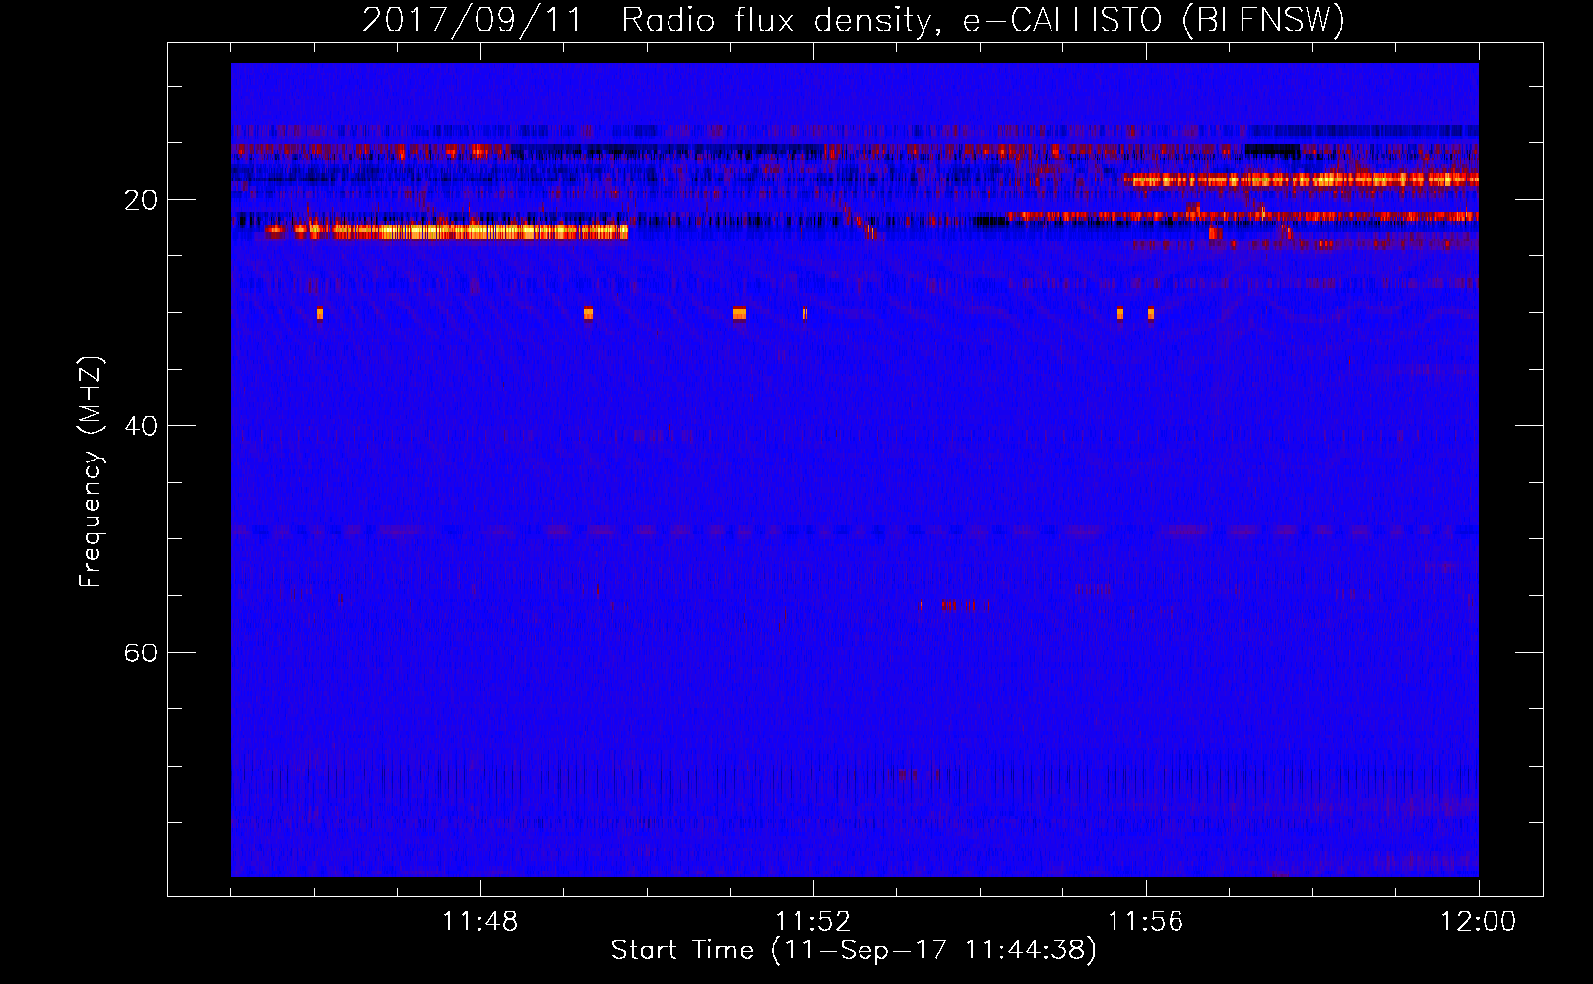This screenshot has height=984, width=1593.
Task: Click the 40 MHz frequency tick label
Action: coord(141,426)
